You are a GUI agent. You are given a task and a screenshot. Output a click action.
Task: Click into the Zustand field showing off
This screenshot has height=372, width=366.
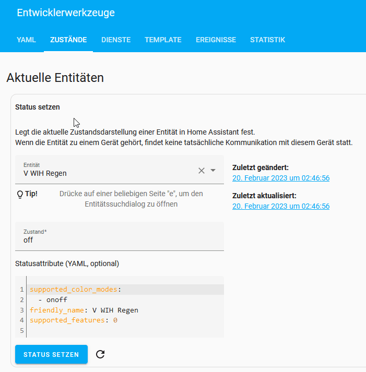[119, 239]
